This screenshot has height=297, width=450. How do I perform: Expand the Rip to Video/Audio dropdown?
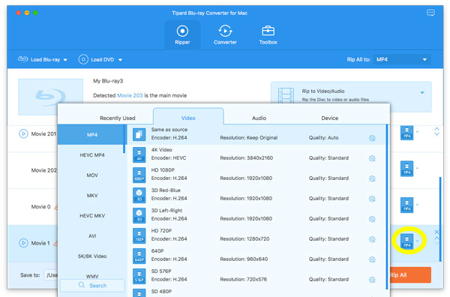click(x=422, y=93)
